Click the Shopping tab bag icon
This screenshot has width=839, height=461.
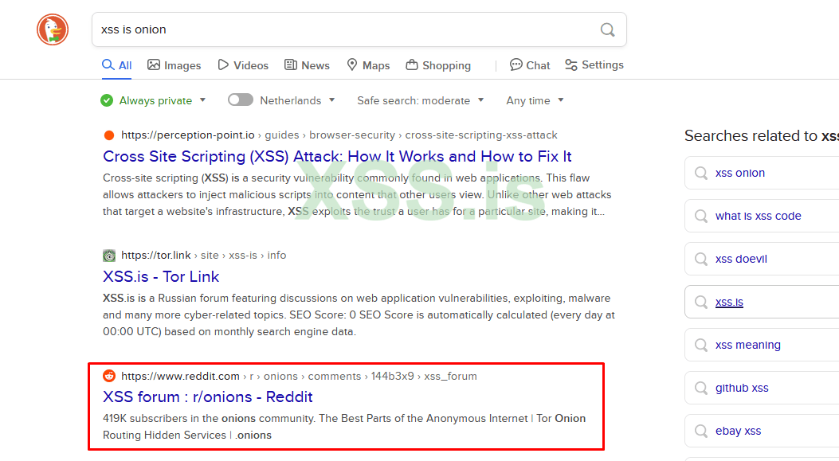pyautogui.click(x=411, y=64)
